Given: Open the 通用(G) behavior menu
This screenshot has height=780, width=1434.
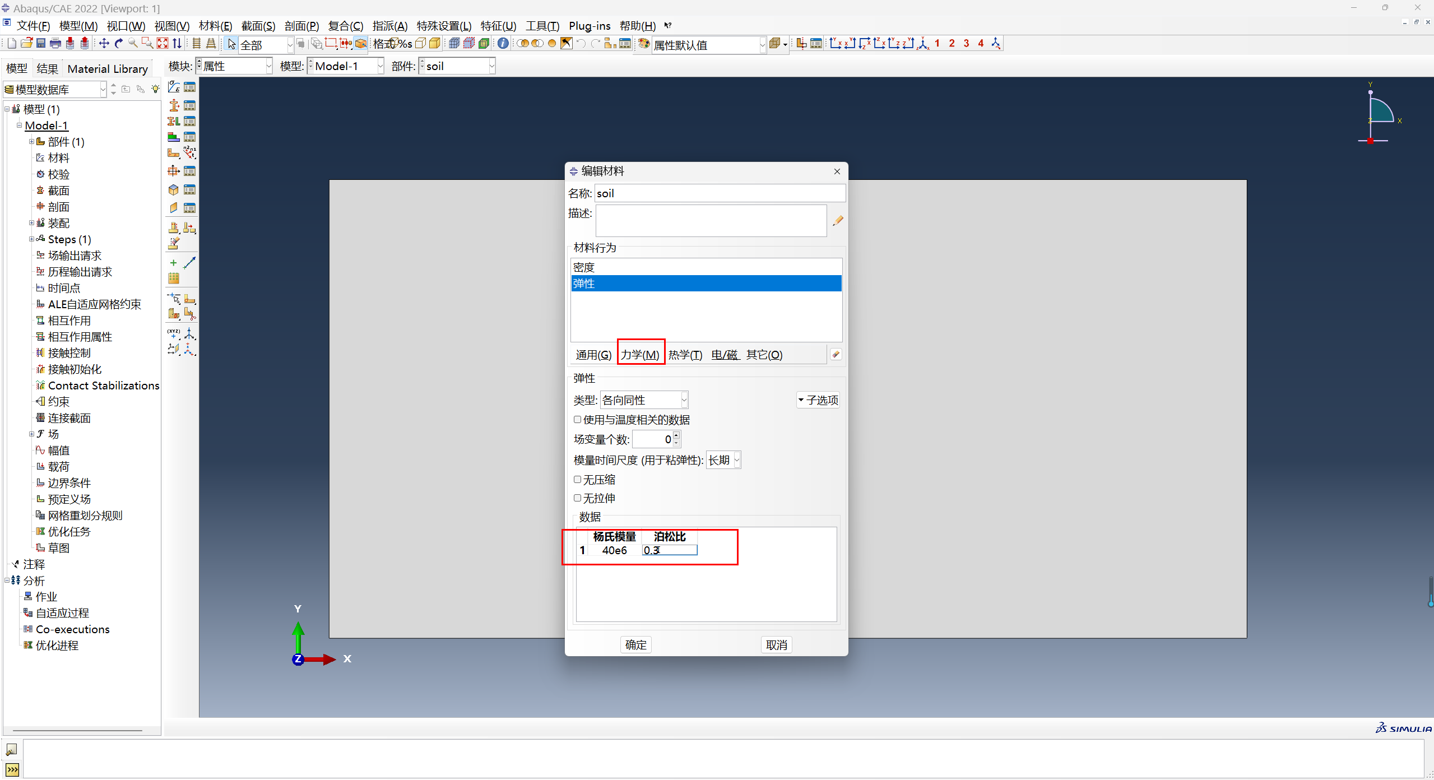Looking at the screenshot, I should [593, 355].
